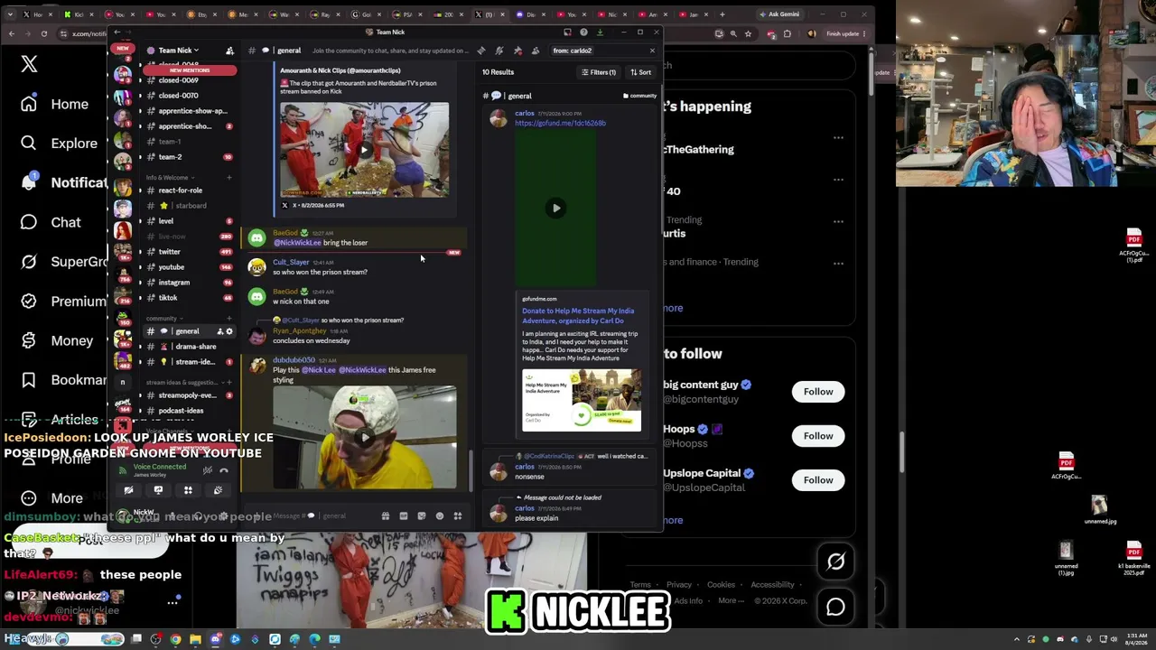Follow Upslope Capital on X
The height and width of the screenshot is (650, 1156).
click(818, 480)
